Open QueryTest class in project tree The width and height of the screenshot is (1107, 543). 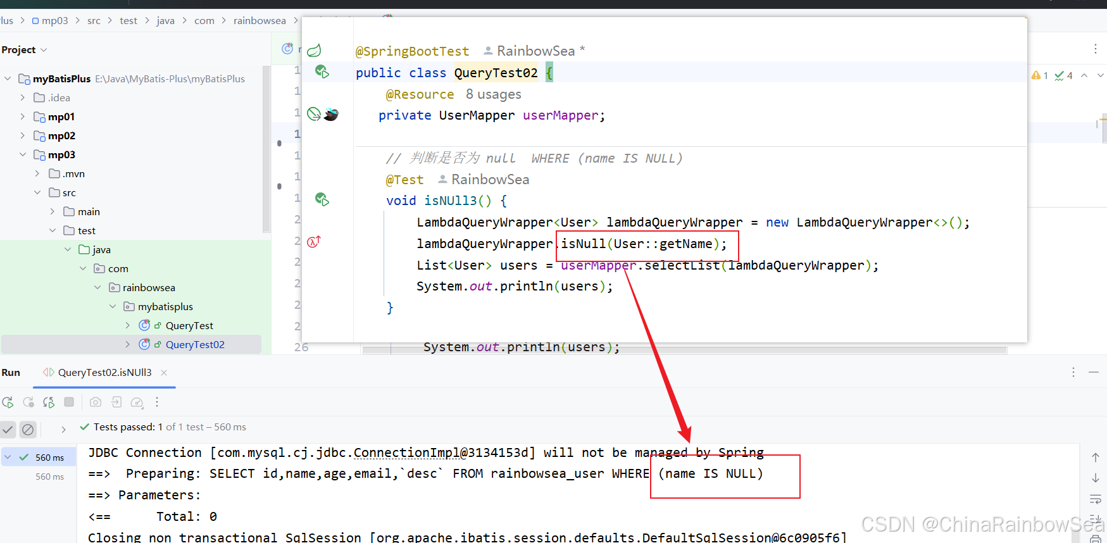click(x=189, y=325)
